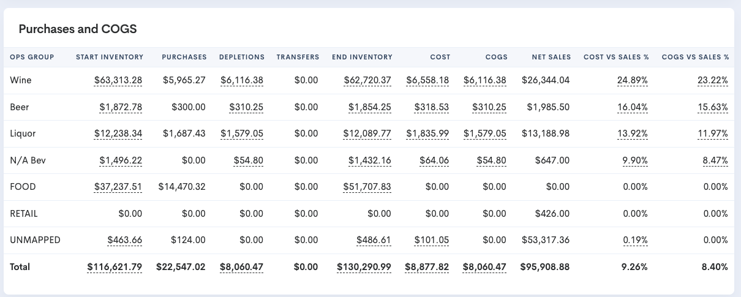Click the Net Sales column header
This screenshot has height=297, width=741.
click(x=551, y=57)
